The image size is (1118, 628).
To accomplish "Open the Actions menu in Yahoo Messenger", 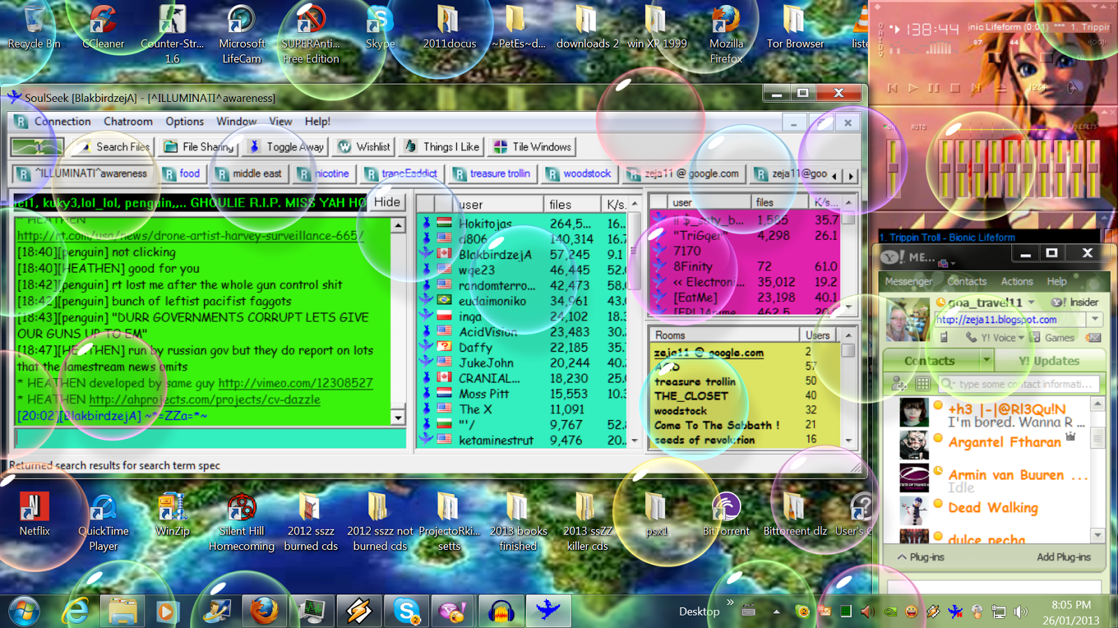I will (1017, 281).
